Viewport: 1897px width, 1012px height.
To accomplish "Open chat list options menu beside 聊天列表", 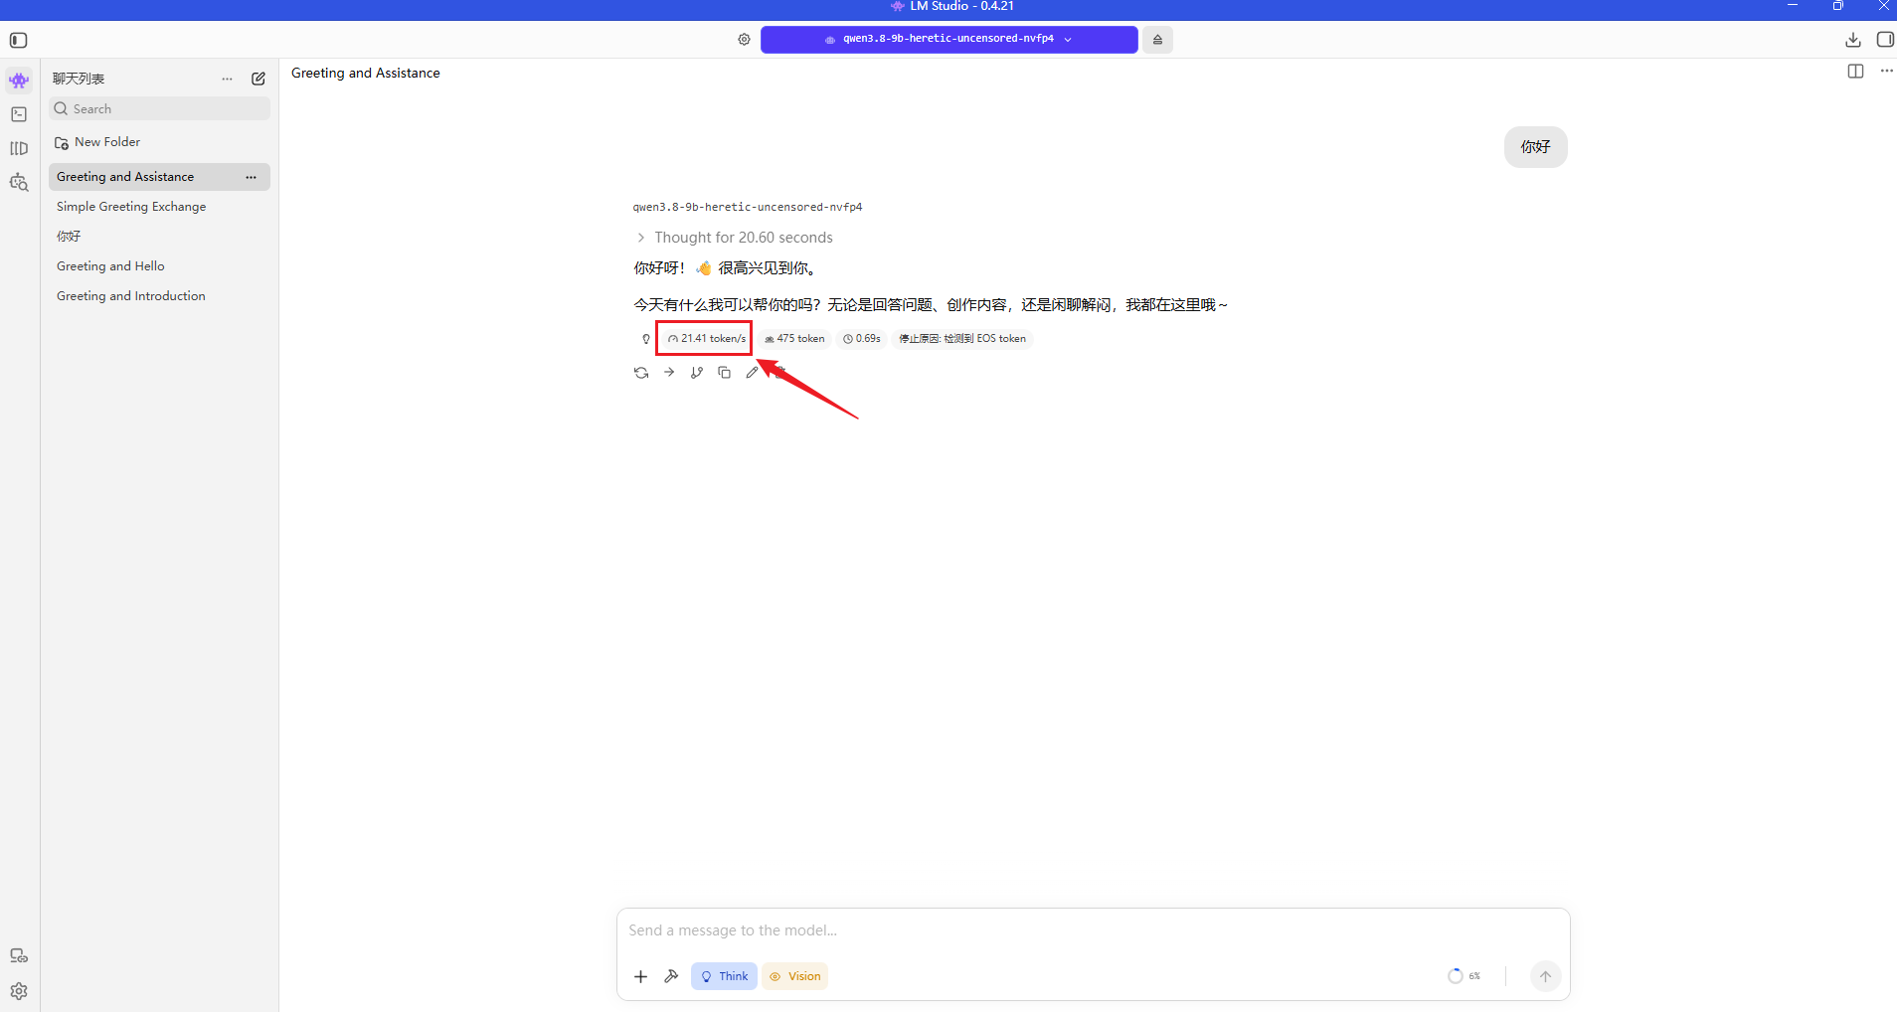I will point(228,79).
